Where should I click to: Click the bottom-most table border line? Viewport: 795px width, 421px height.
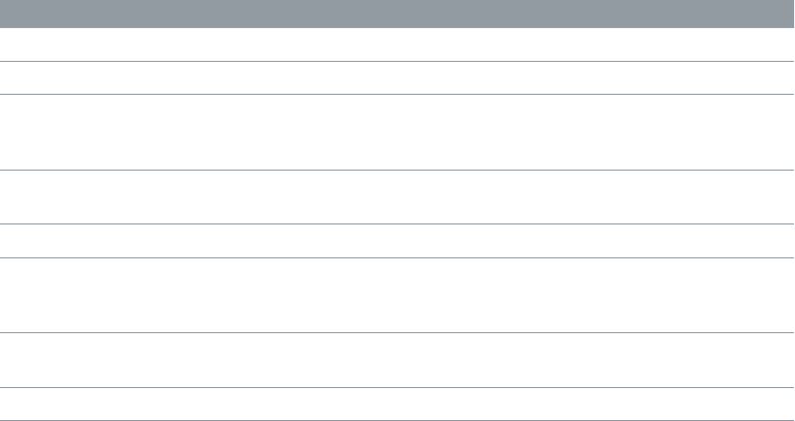[397, 420]
